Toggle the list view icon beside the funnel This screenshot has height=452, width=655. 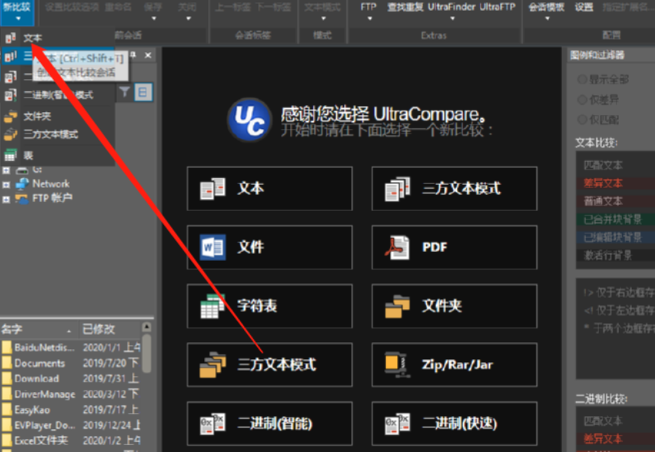[143, 92]
